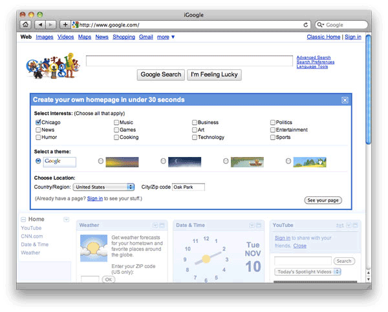Open the Gmail link
The height and width of the screenshot is (312, 388).
146,37
